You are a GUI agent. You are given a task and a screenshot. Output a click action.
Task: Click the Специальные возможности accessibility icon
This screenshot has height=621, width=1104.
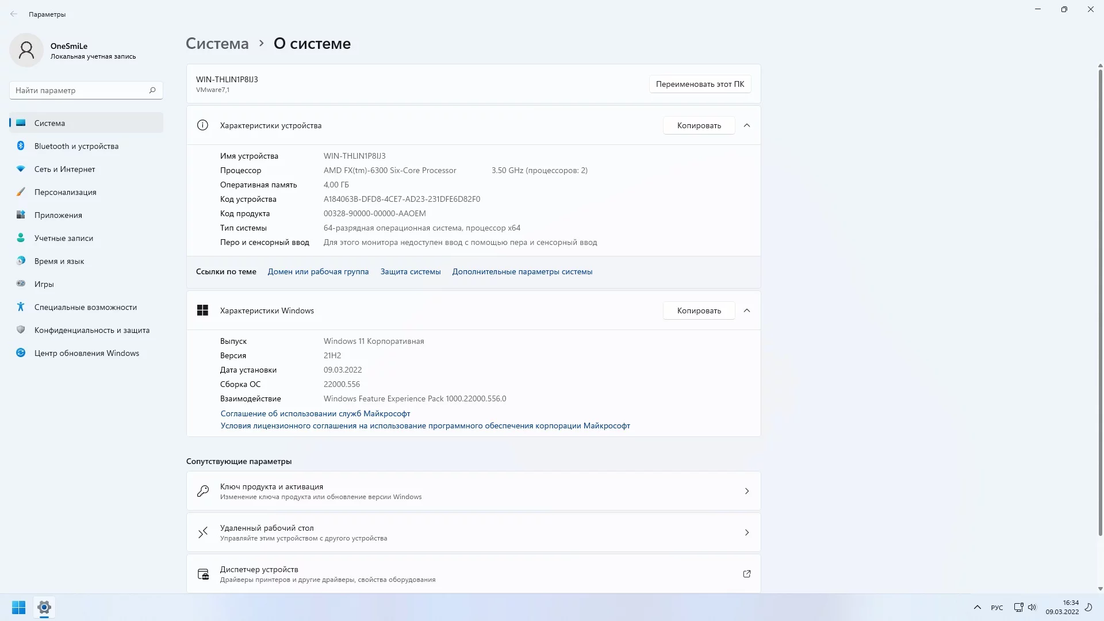tap(21, 307)
